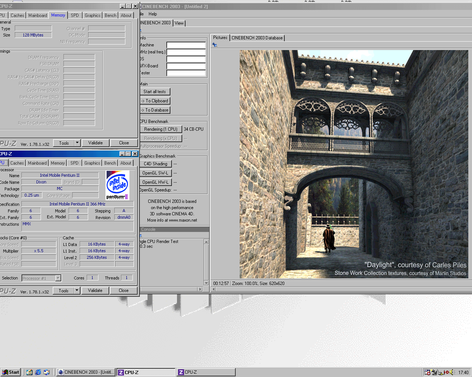Image resolution: width=472 pixels, height=377 pixels.
Task: Open Graphics tab in upper CPU-Z
Action: click(x=92, y=15)
